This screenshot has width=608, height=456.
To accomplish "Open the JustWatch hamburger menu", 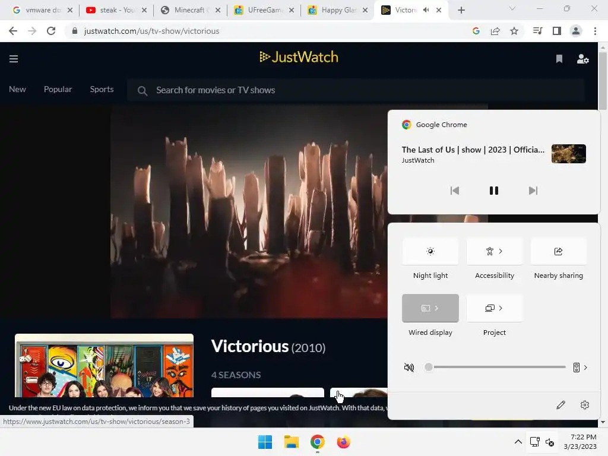I will [14, 59].
